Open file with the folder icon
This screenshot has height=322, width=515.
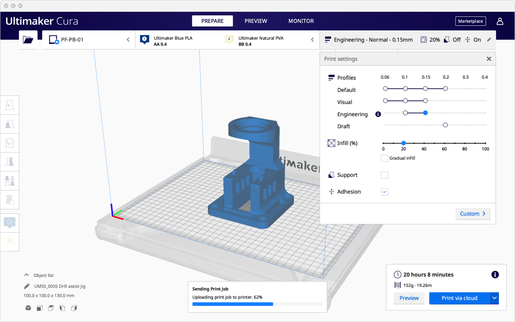[28, 40]
